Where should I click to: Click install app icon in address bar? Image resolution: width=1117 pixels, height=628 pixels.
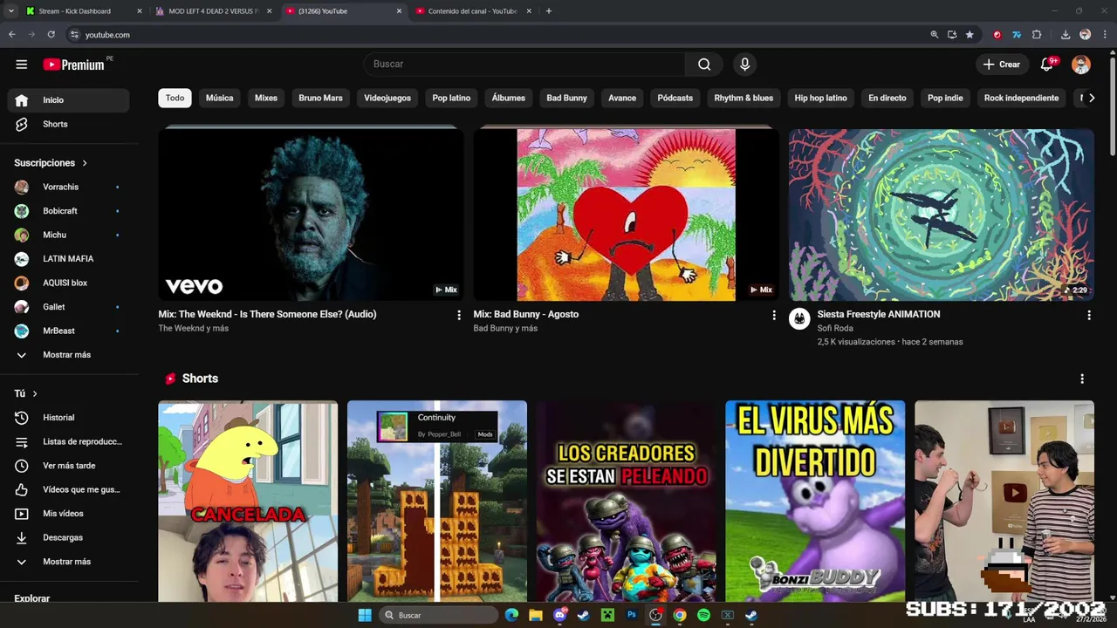tap(952, 35)
